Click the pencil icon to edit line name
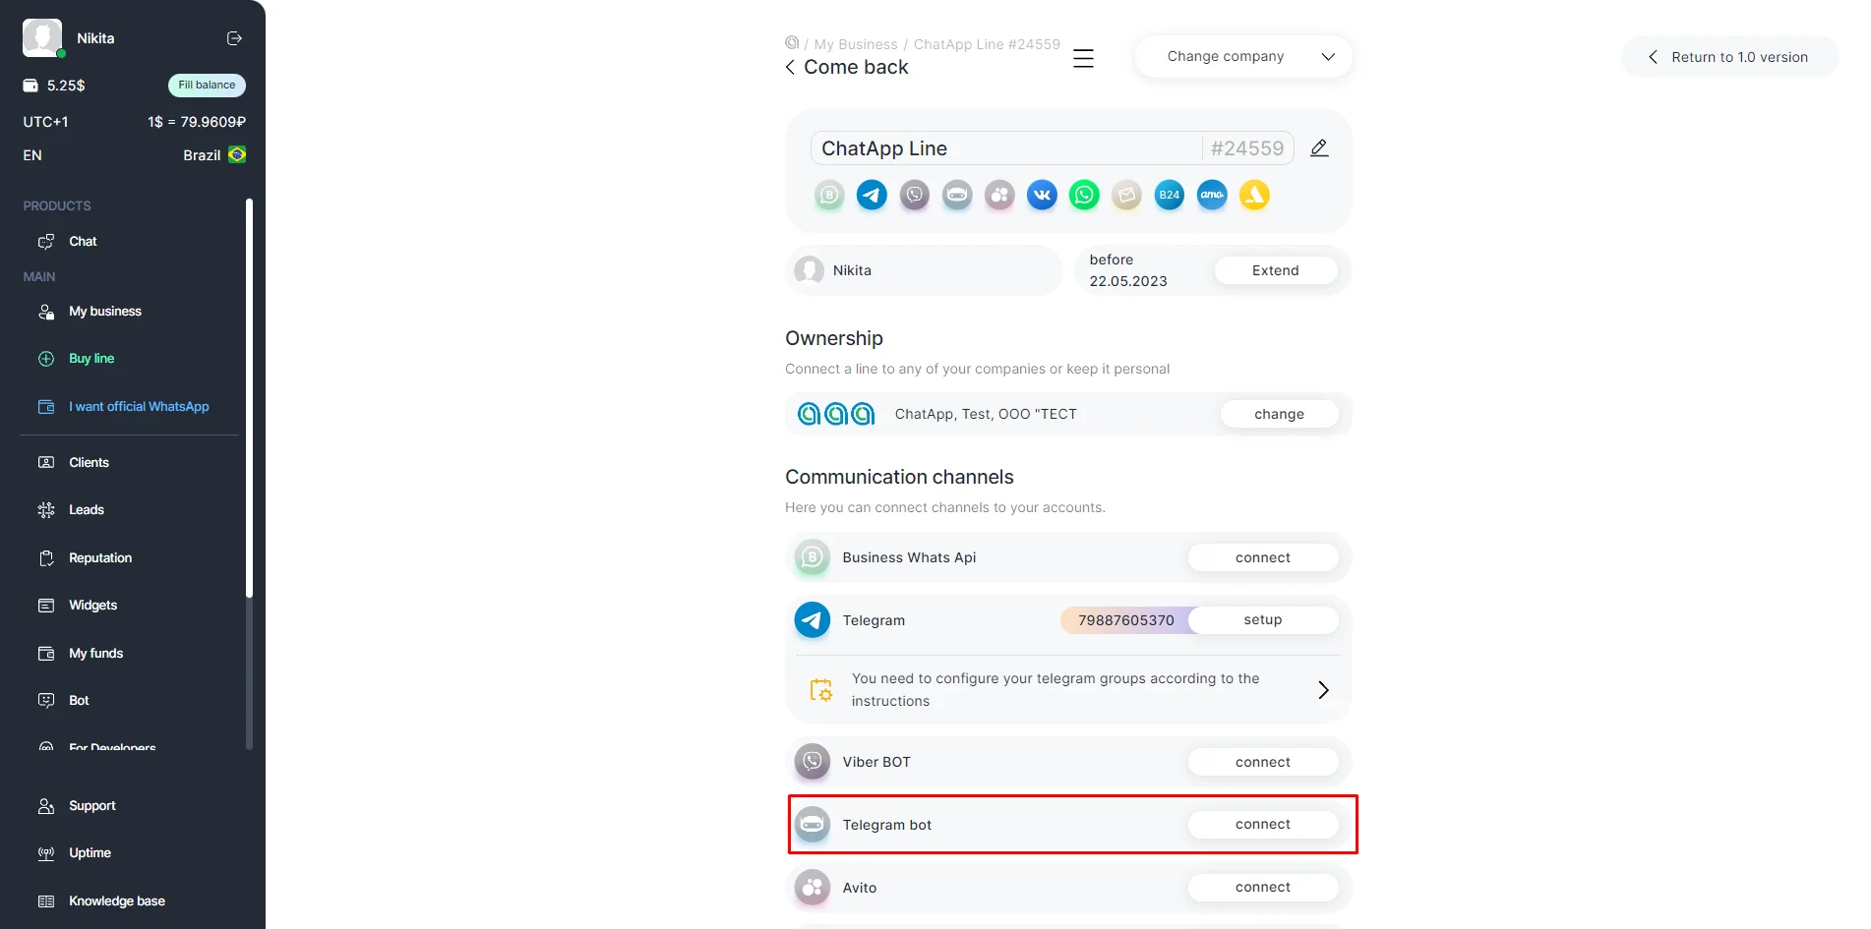Viewport: 1871px width, 929px height. coord(1320,148)
